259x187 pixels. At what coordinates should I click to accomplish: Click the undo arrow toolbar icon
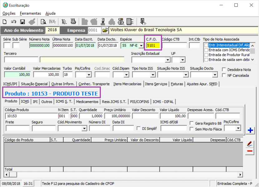[13, 22]
